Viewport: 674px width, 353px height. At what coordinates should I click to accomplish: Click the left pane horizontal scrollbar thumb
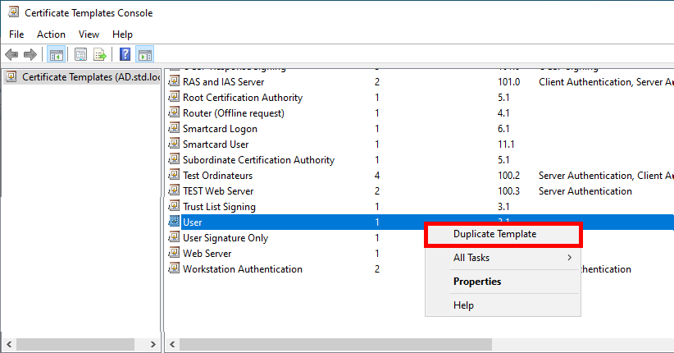click(x=75, y=345)
